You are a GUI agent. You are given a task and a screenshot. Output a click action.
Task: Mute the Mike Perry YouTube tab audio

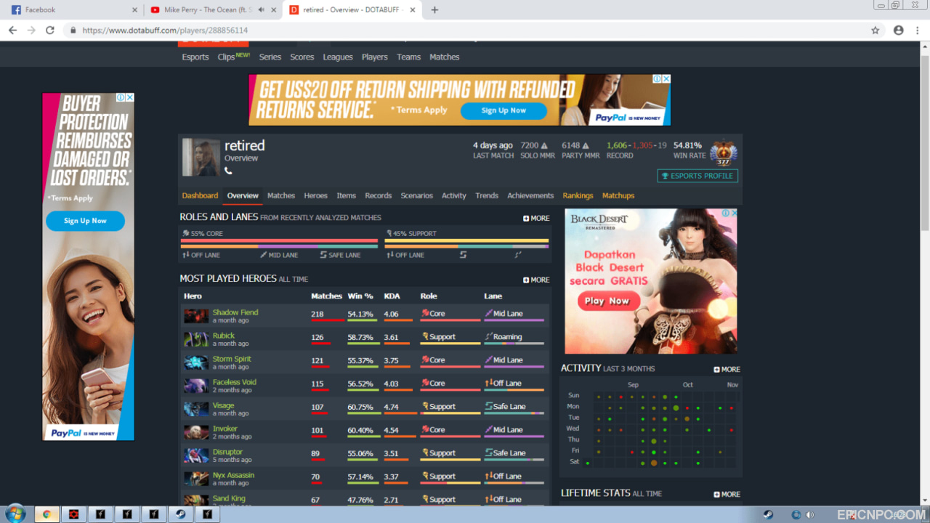[x=262, y=10]
